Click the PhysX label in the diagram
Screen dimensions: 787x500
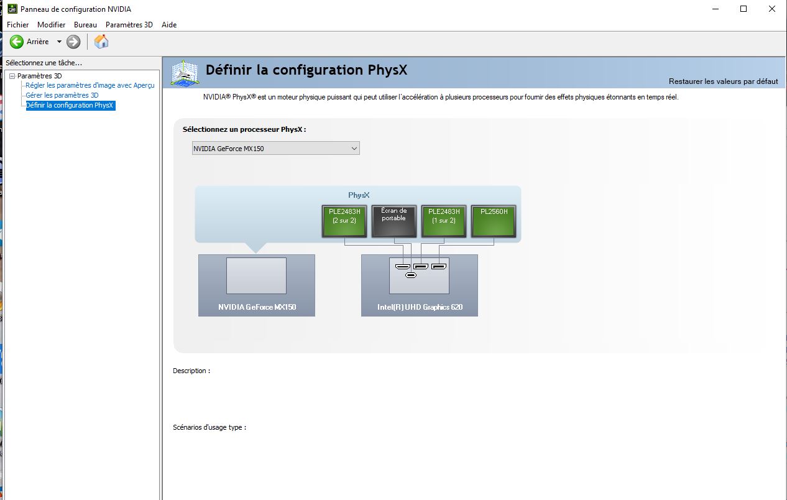tap(359, 195)
